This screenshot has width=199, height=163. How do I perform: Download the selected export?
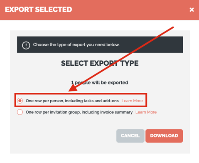164,136
